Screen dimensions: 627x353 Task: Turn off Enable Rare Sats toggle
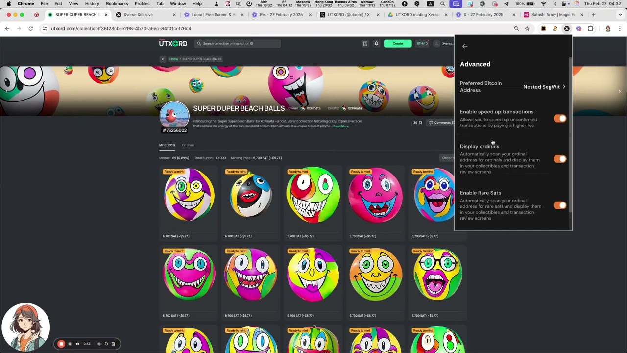coord(560,205)
